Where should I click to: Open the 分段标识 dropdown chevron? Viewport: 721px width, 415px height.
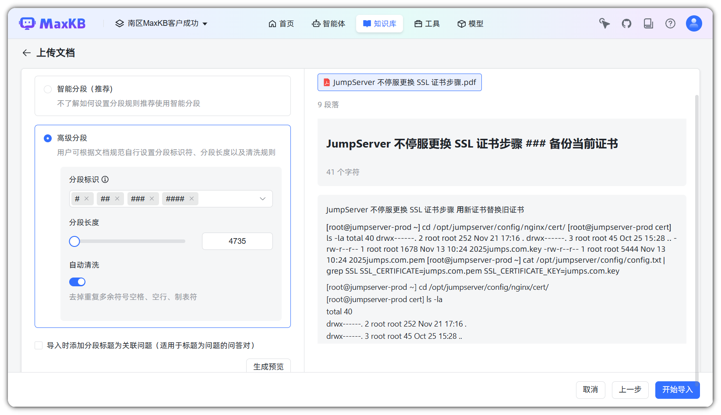coord(263,199)
